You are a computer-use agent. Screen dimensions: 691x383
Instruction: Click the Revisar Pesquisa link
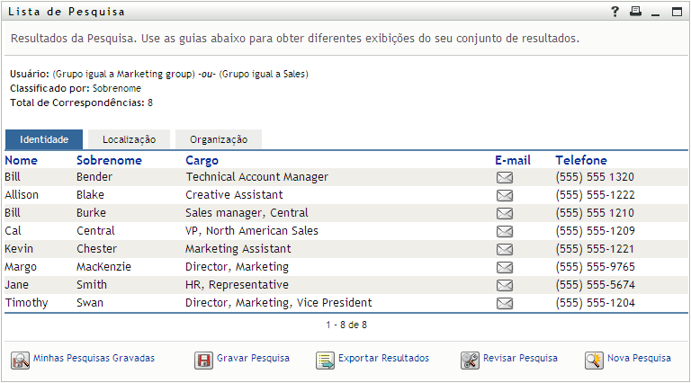520,358
